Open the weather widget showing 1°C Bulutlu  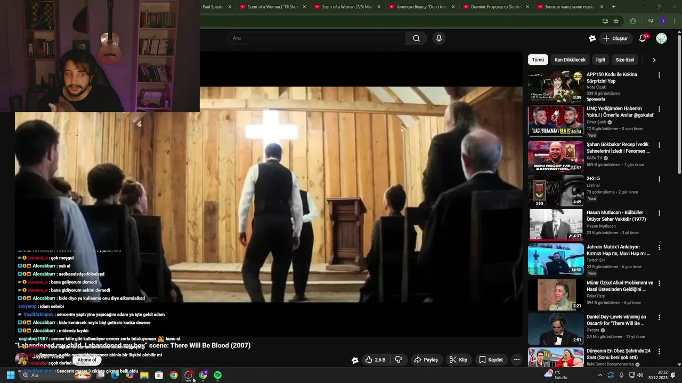click(x=556, y=375)
